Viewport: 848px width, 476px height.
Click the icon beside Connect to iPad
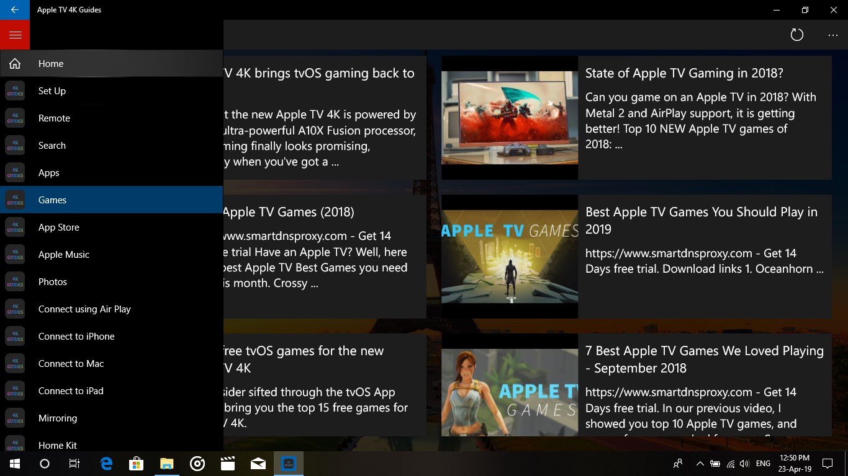(15, 390)
